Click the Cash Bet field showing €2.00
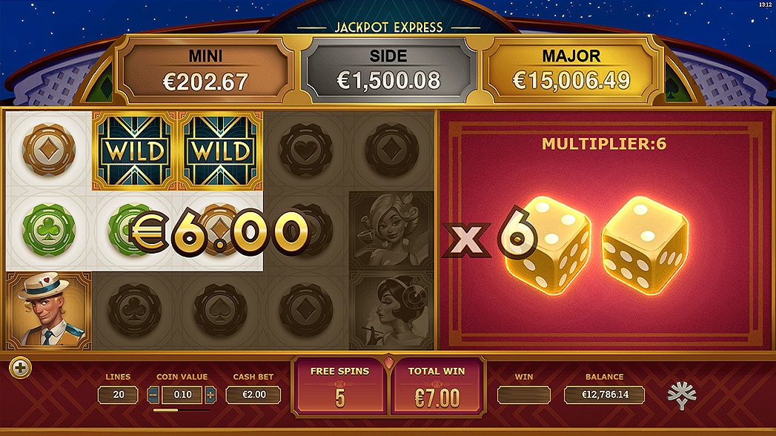Viewport: 776px width, 436px height. click(x=253, y=395)
